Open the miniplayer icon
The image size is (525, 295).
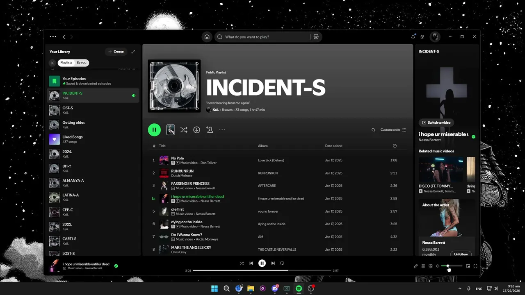tap(468, 266)
